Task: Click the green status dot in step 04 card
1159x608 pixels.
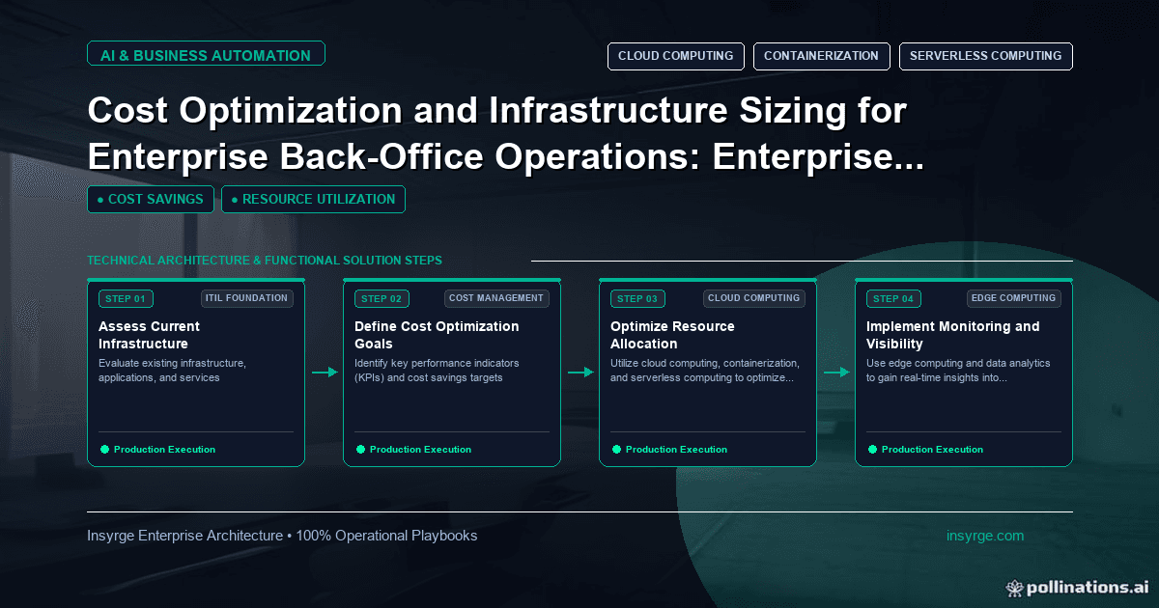Action: pyautogui.click(x=872, y=450)
